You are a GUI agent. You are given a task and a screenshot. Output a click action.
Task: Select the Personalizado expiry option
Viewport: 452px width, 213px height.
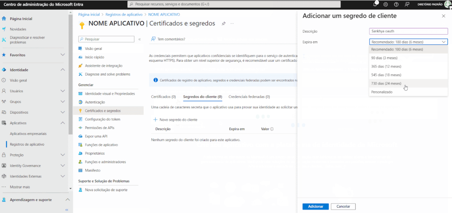(x=409, y=92)
